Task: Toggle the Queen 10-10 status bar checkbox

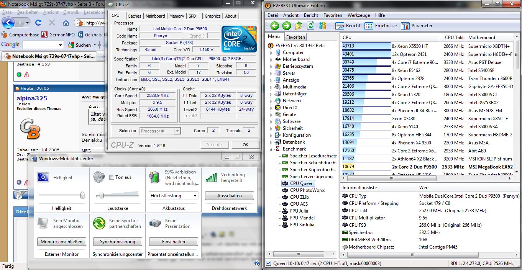Action: (269, 263)
